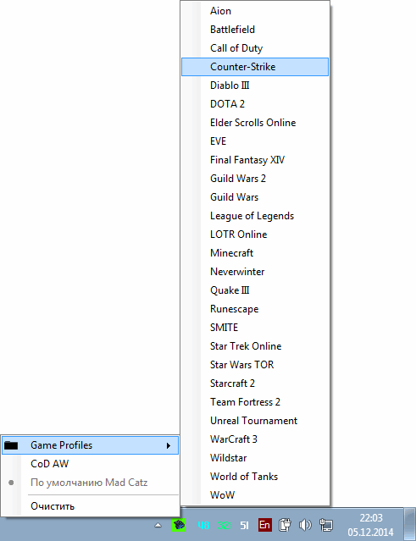Choose the CoD AW profile
This screenshot has height=541, width=416.
91,464
